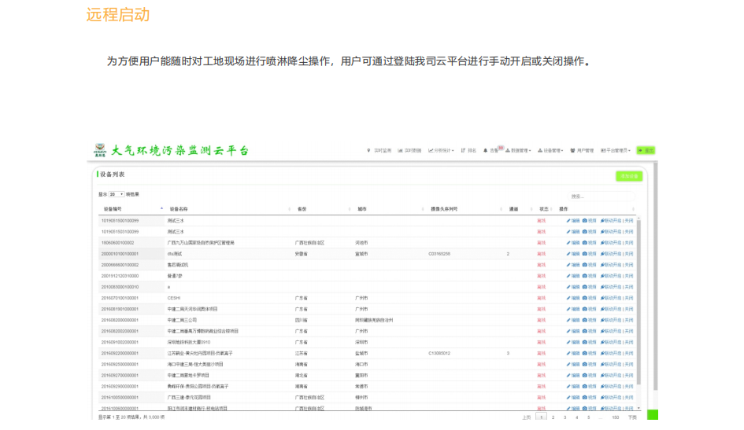Click the green 退出 logout button

coord(646,150)
